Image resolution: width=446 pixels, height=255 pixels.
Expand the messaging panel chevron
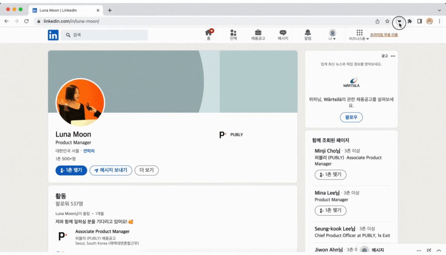click(x=439, y=250)
